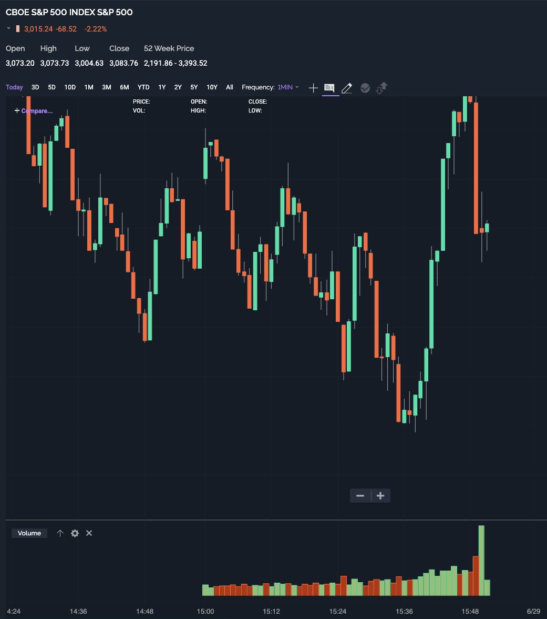This screenshot has height=619, width=547.
Task: Click the chart events globe icon
Action: click(365, 88)
